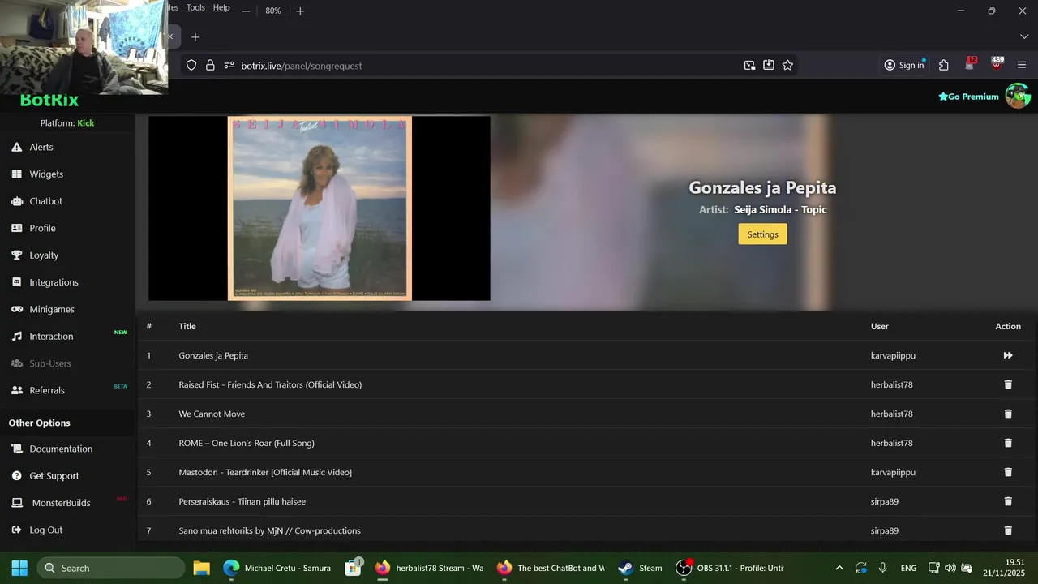Screen dimensions: 1038x584
Task: Click user sirpa89 in Perseraiskaus row
Action: click(x=885, y=501)
